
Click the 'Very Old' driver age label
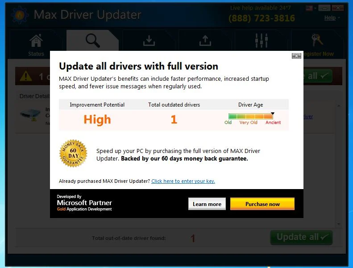pos(248,123)
